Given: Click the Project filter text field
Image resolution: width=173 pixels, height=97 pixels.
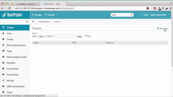Looking at the screenshot, I should pyautogui.click(x=65, y=36).
